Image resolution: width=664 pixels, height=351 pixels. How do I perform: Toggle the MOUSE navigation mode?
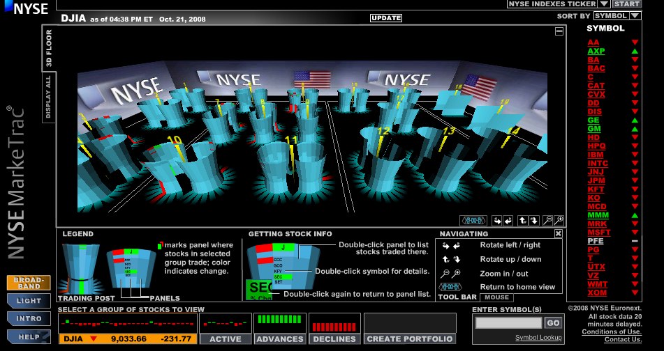pyautogui.click(x=496, y=297)
